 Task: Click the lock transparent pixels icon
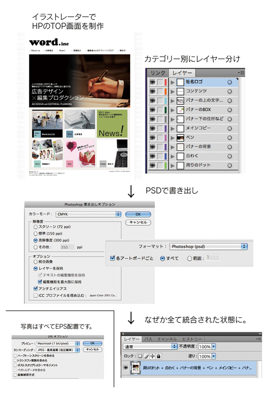click(140, 356)
